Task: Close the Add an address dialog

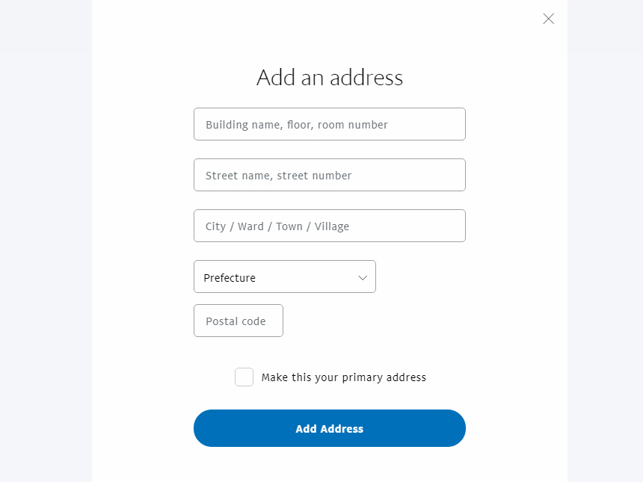Action: click(549, 19)
